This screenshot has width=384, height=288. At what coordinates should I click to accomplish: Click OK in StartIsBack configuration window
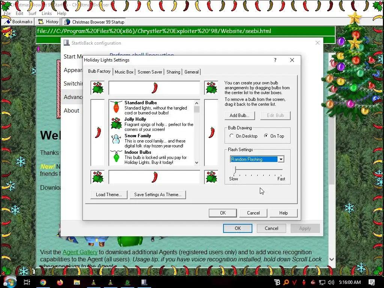point(237,228)
